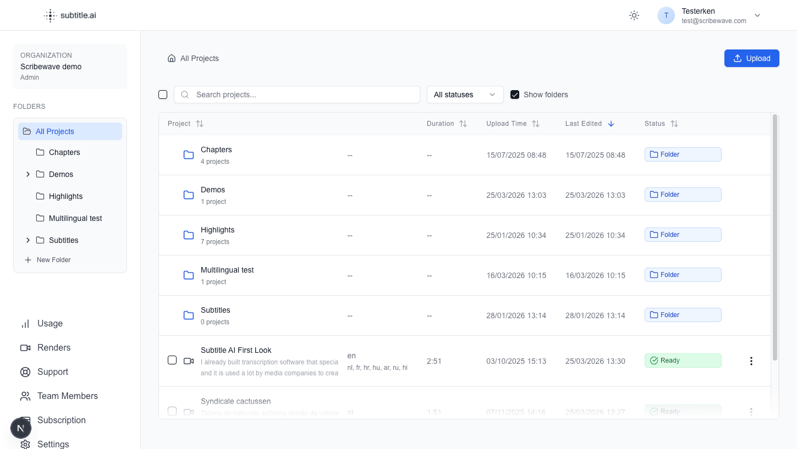Open the subtitle.ai home logo

coord(70,15)
